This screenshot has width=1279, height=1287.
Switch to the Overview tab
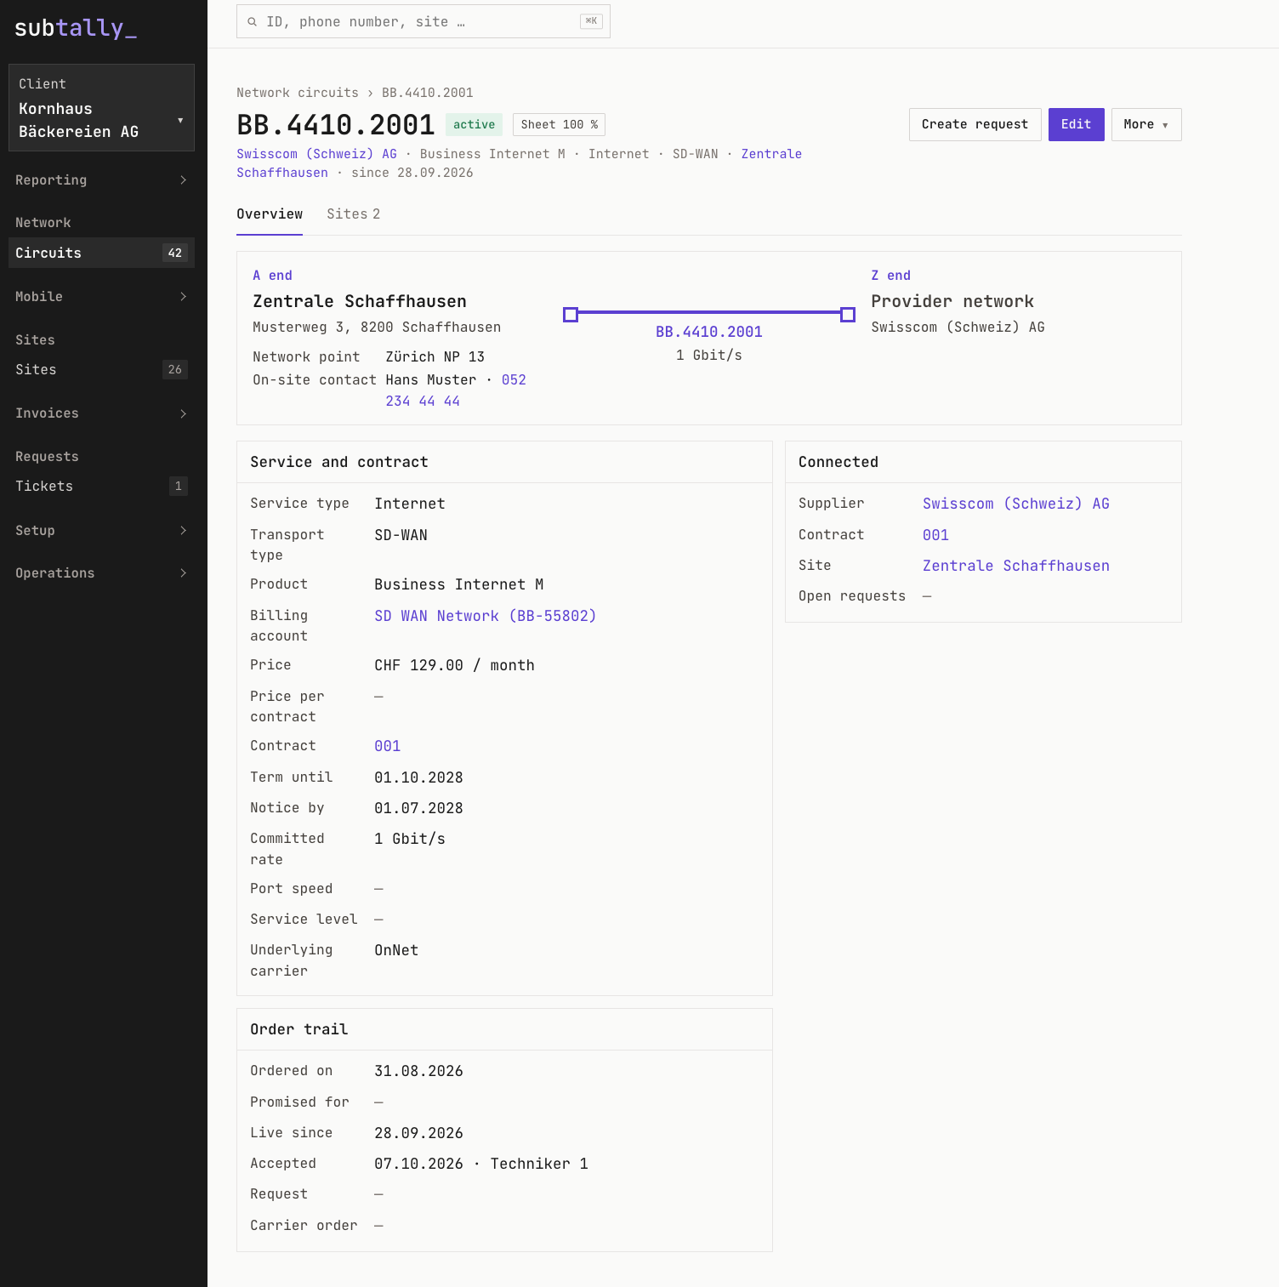(270, 214)
